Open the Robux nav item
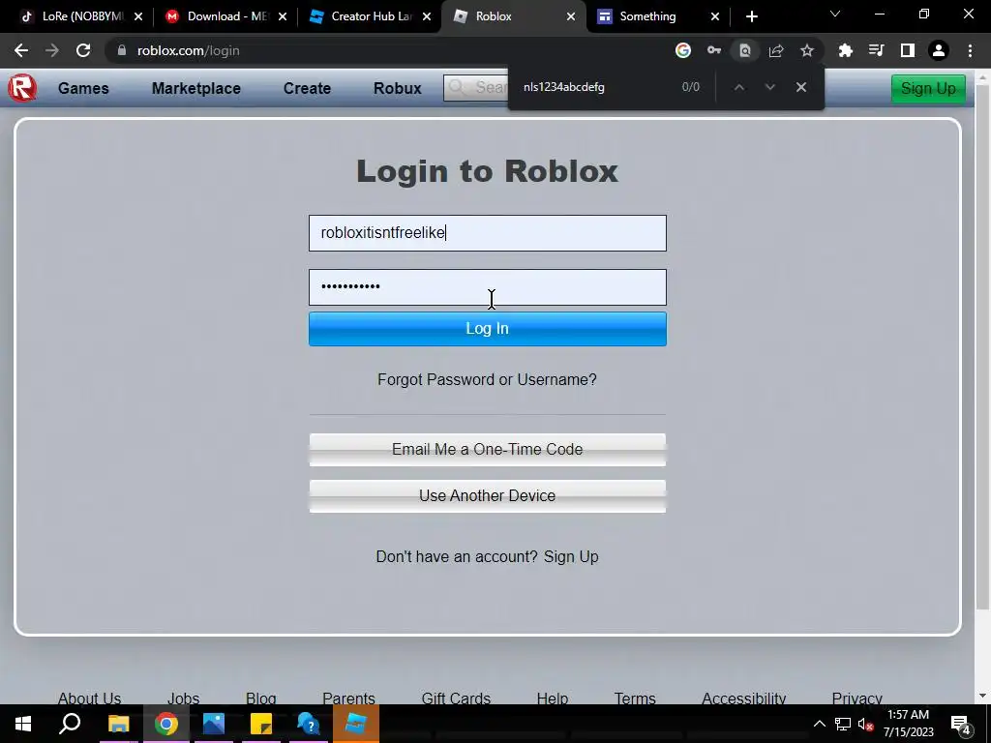This screenshot has height=743, width=991. 398,88
